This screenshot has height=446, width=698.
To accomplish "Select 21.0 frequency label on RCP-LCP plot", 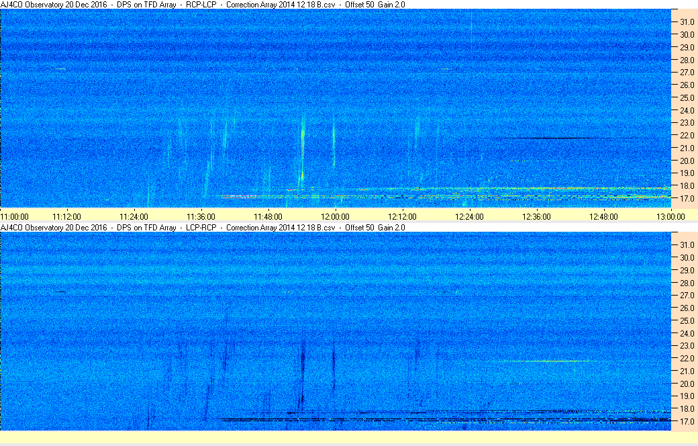I will [687, 148].
